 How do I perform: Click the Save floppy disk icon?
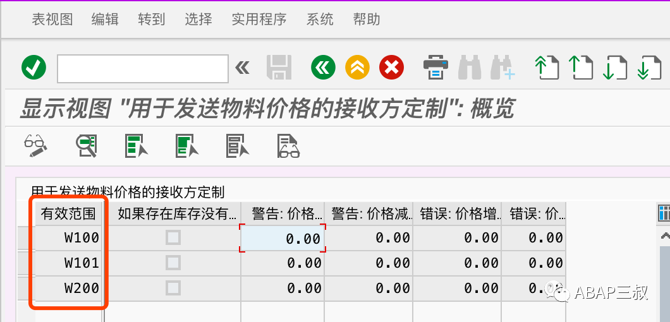coord(279,68)
